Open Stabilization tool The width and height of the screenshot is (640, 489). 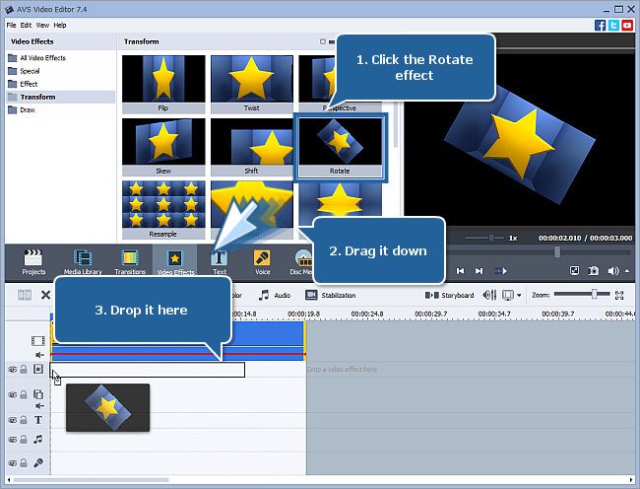331,295
